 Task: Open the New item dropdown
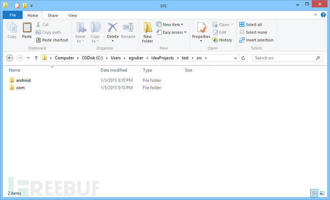[170, 24]
